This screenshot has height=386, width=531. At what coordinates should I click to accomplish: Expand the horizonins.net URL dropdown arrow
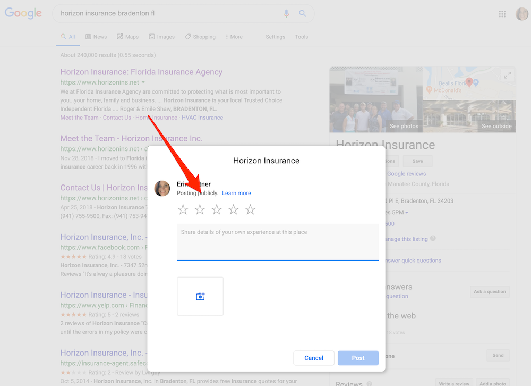[143, 82]
